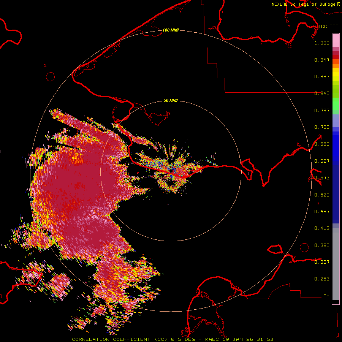Click the 100 NMI range ring label

(x=171, y=30)
